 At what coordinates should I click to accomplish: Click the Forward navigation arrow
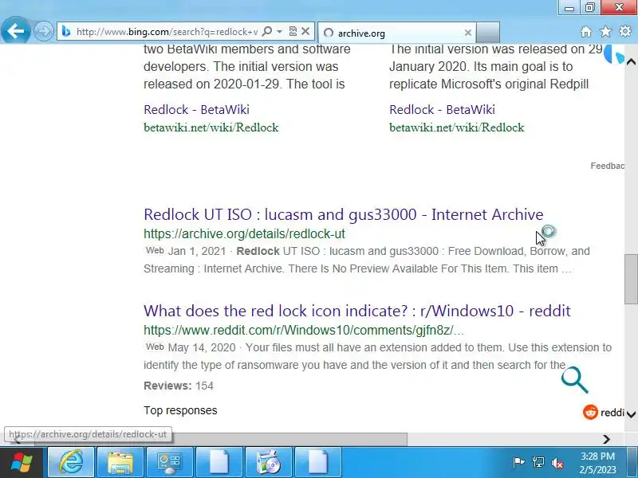coord(43,31)
